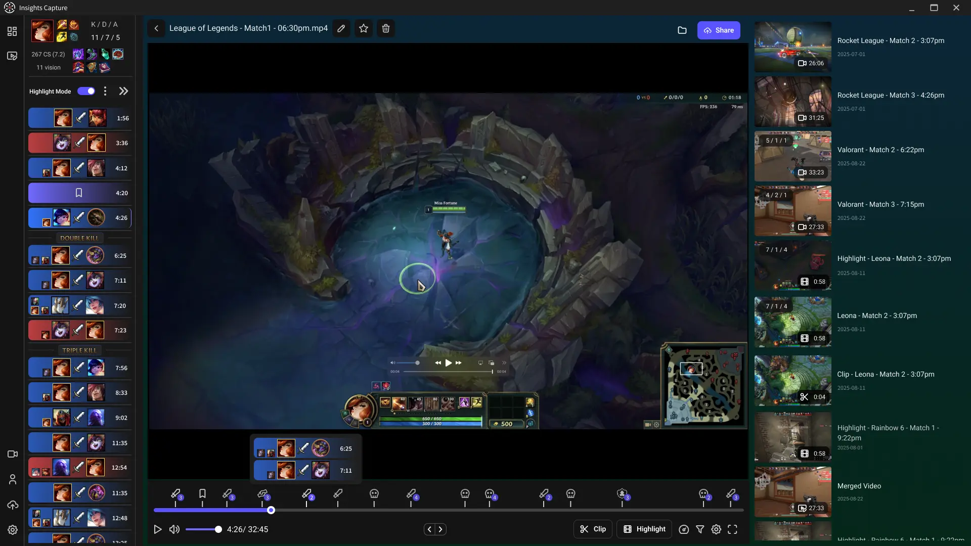Collapse events panel with double chevron
The width and height of the screenshot is (971, 546).
123,91
